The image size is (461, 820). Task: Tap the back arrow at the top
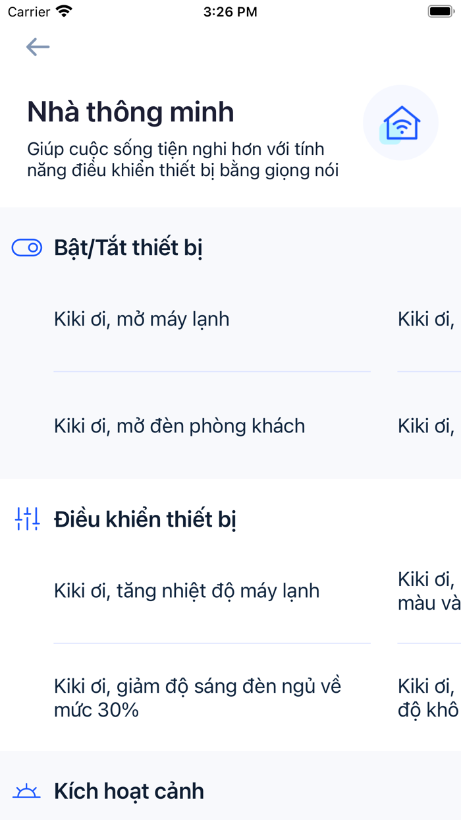click(x=38, y=46)
